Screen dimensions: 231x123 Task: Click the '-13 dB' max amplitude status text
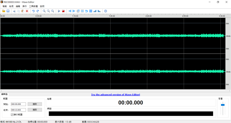click(x=68, y=122)
